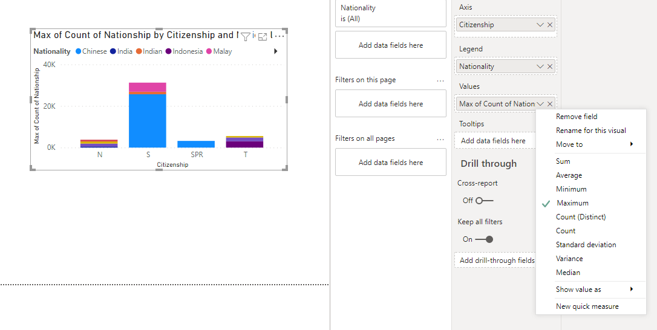Click the Indonesia legend color marker
This screenshot has width=657, height=330.
coord(169,51)
